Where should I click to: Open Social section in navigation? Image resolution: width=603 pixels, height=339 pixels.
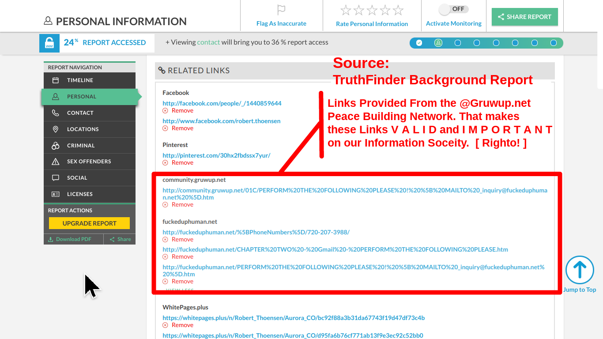click(x=90, y=178)
